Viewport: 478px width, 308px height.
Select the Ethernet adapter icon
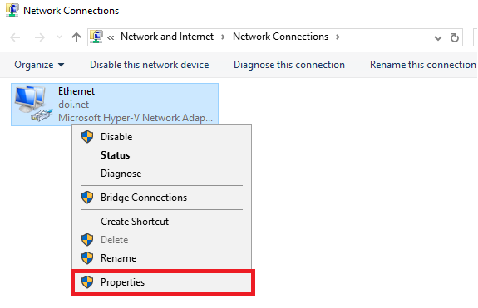coord(32,104)
